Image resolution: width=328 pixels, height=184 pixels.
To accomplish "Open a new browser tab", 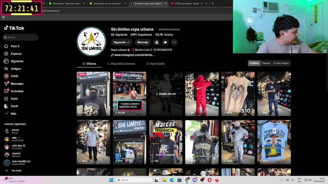I will (x=212, y=4).
